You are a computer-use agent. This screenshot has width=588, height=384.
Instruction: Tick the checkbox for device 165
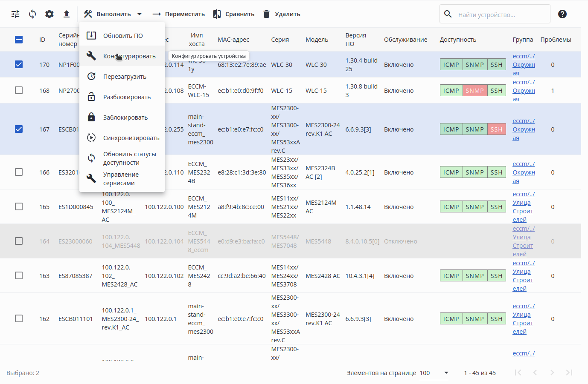click(x=19, y=206)
